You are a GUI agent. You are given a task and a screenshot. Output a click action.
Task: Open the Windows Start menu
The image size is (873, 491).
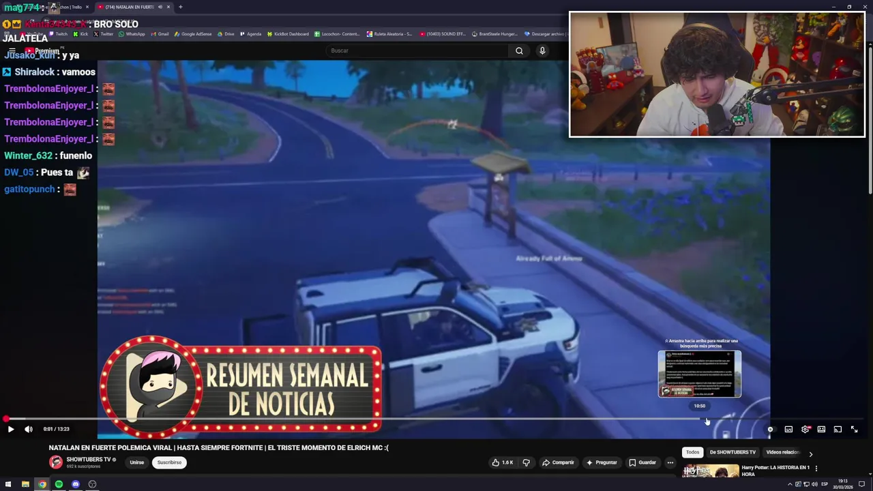[x=8, y=484]
